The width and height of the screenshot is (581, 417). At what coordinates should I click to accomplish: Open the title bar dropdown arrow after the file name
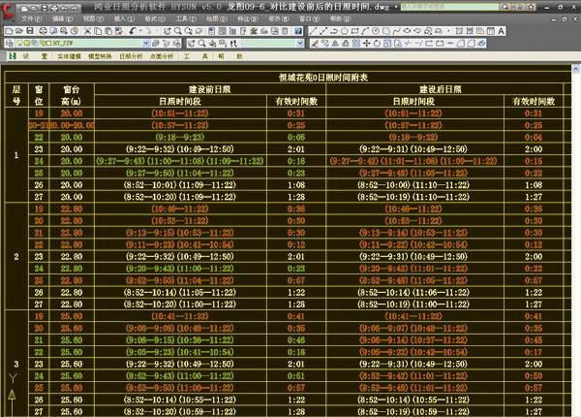[x=396, y=7]
